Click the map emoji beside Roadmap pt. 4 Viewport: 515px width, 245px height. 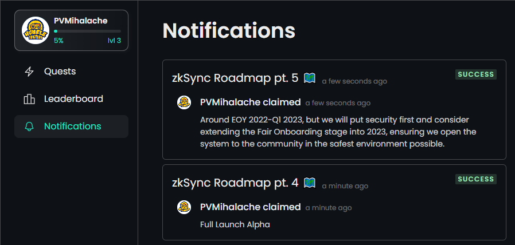click(309, 183)
